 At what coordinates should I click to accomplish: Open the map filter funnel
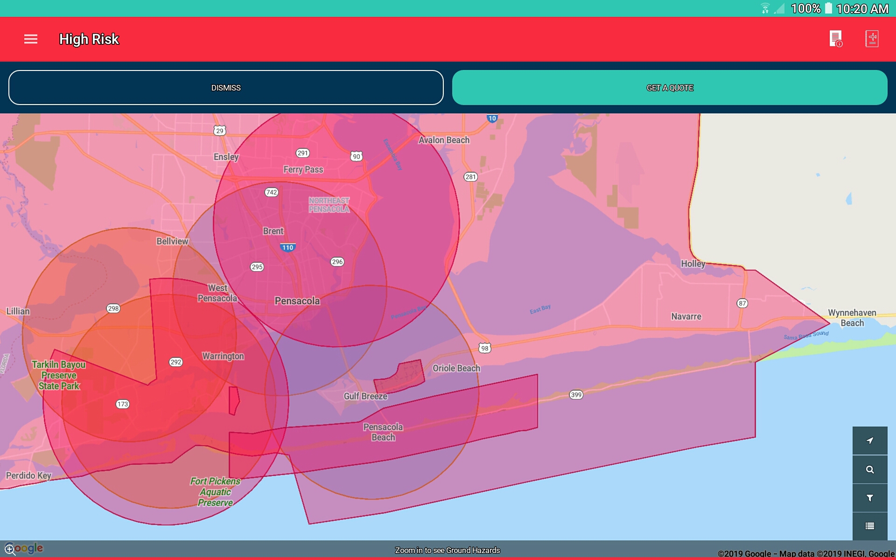coord(870,498)
